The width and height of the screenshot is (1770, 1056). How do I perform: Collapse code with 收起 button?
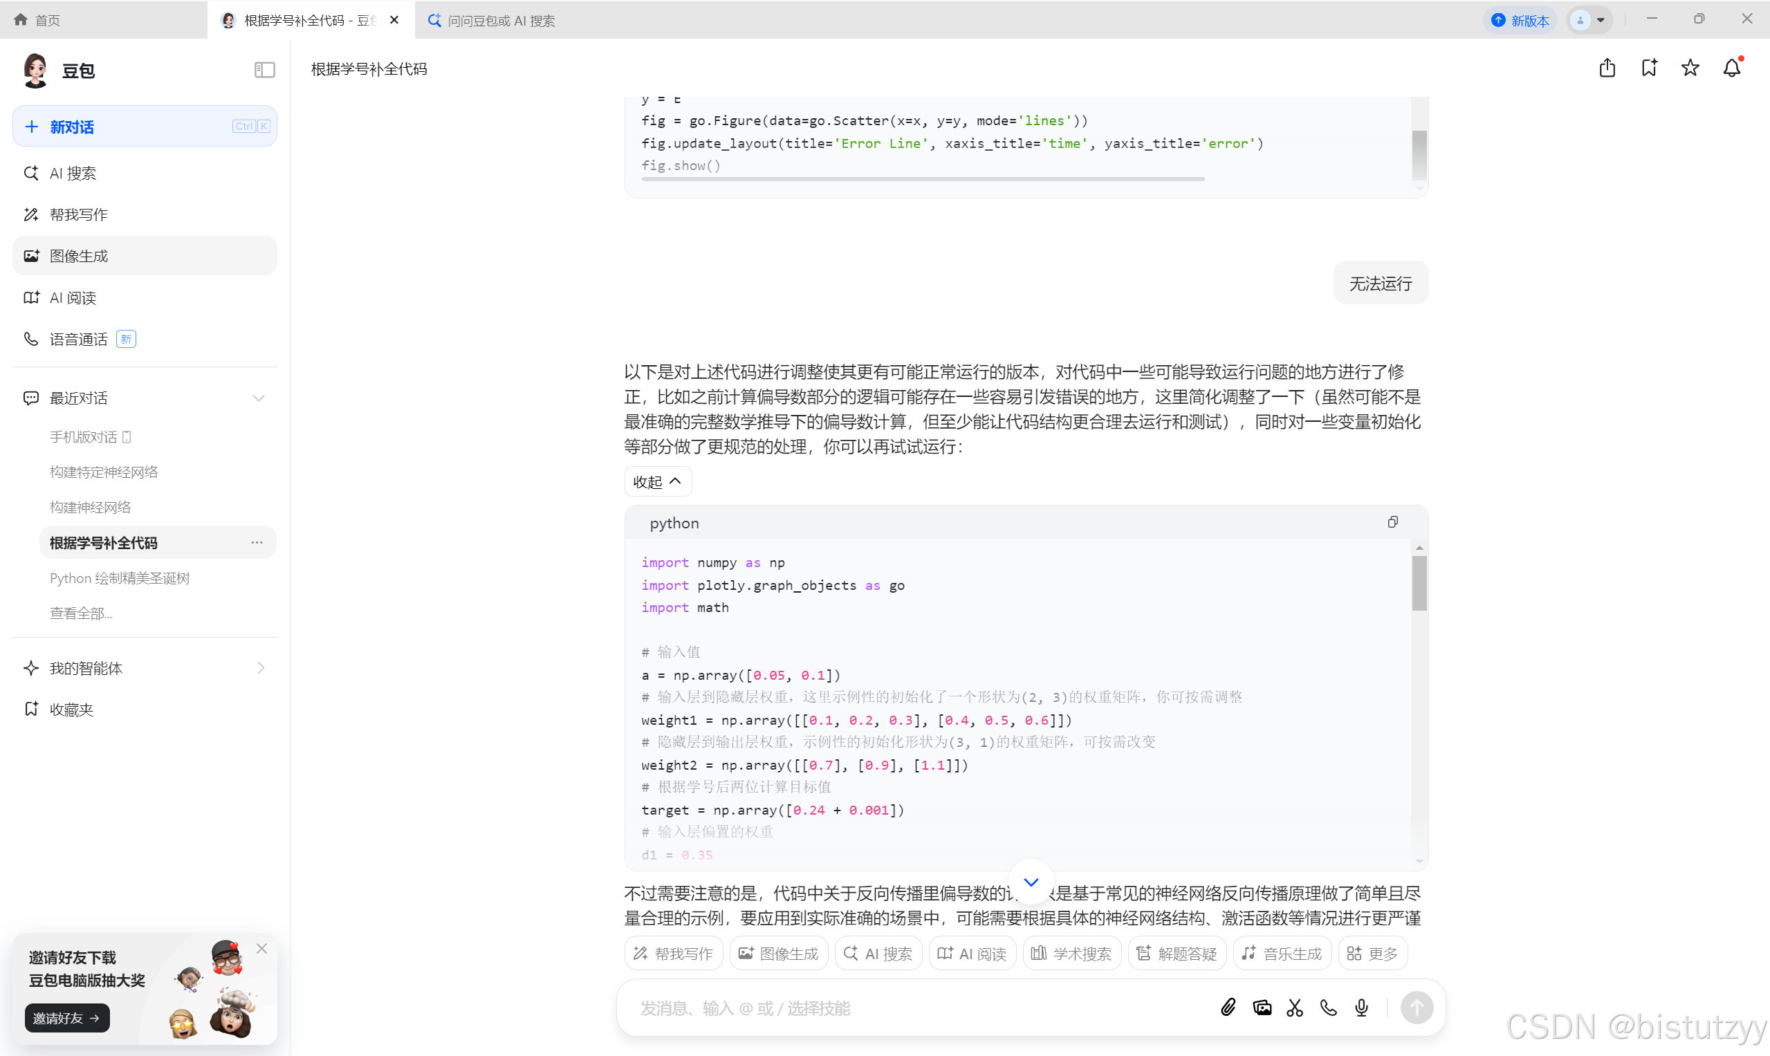point(657,482)
